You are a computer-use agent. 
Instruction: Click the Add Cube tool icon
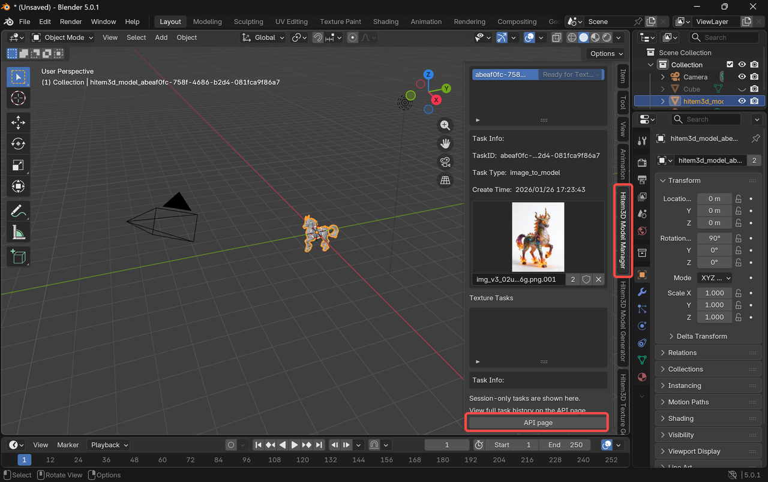(18, 257)
